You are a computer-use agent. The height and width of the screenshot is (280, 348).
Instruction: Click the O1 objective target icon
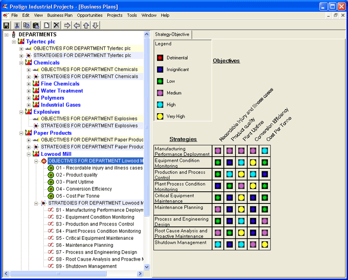tap(51, 168)
